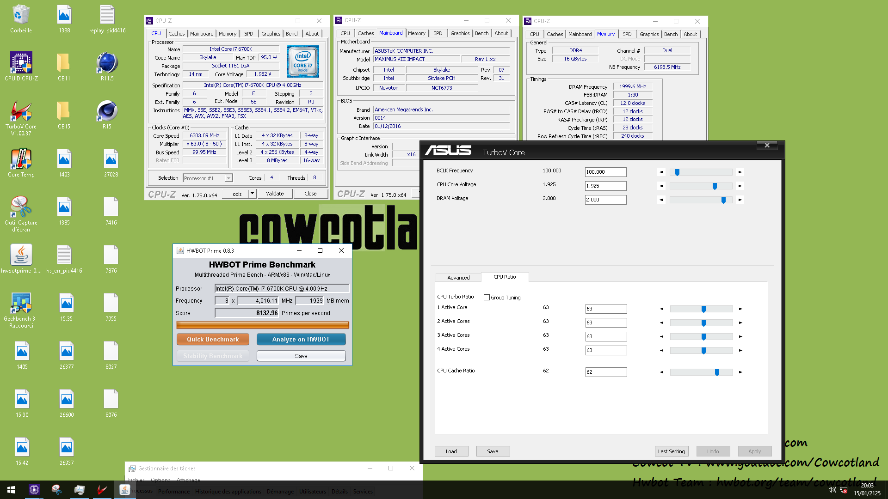Viewport: 888px width, 499px height.
Task: Click the CPU Cache Ratio input field
Action: [x=606, y=372]
